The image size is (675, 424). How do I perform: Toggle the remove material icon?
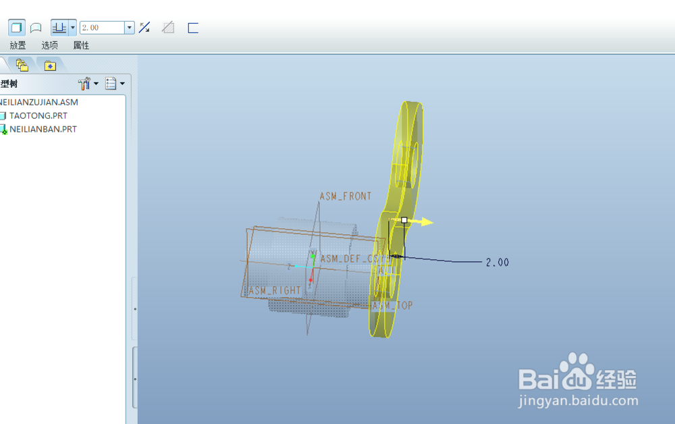coord(168,28)
